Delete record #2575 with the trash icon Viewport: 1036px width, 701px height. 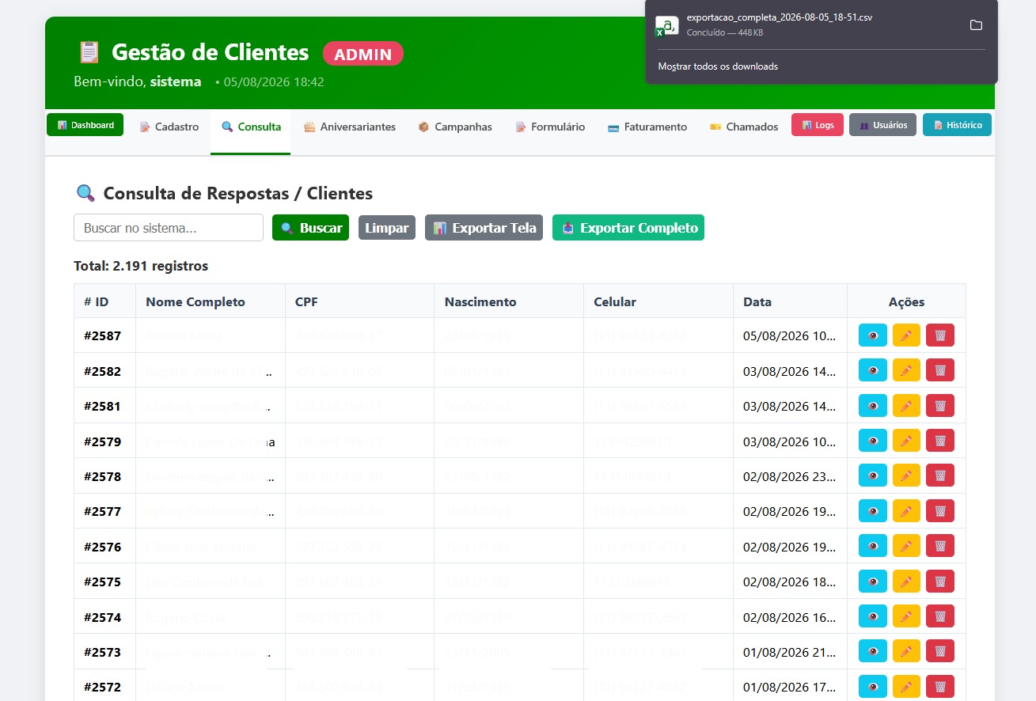(940, 582)
